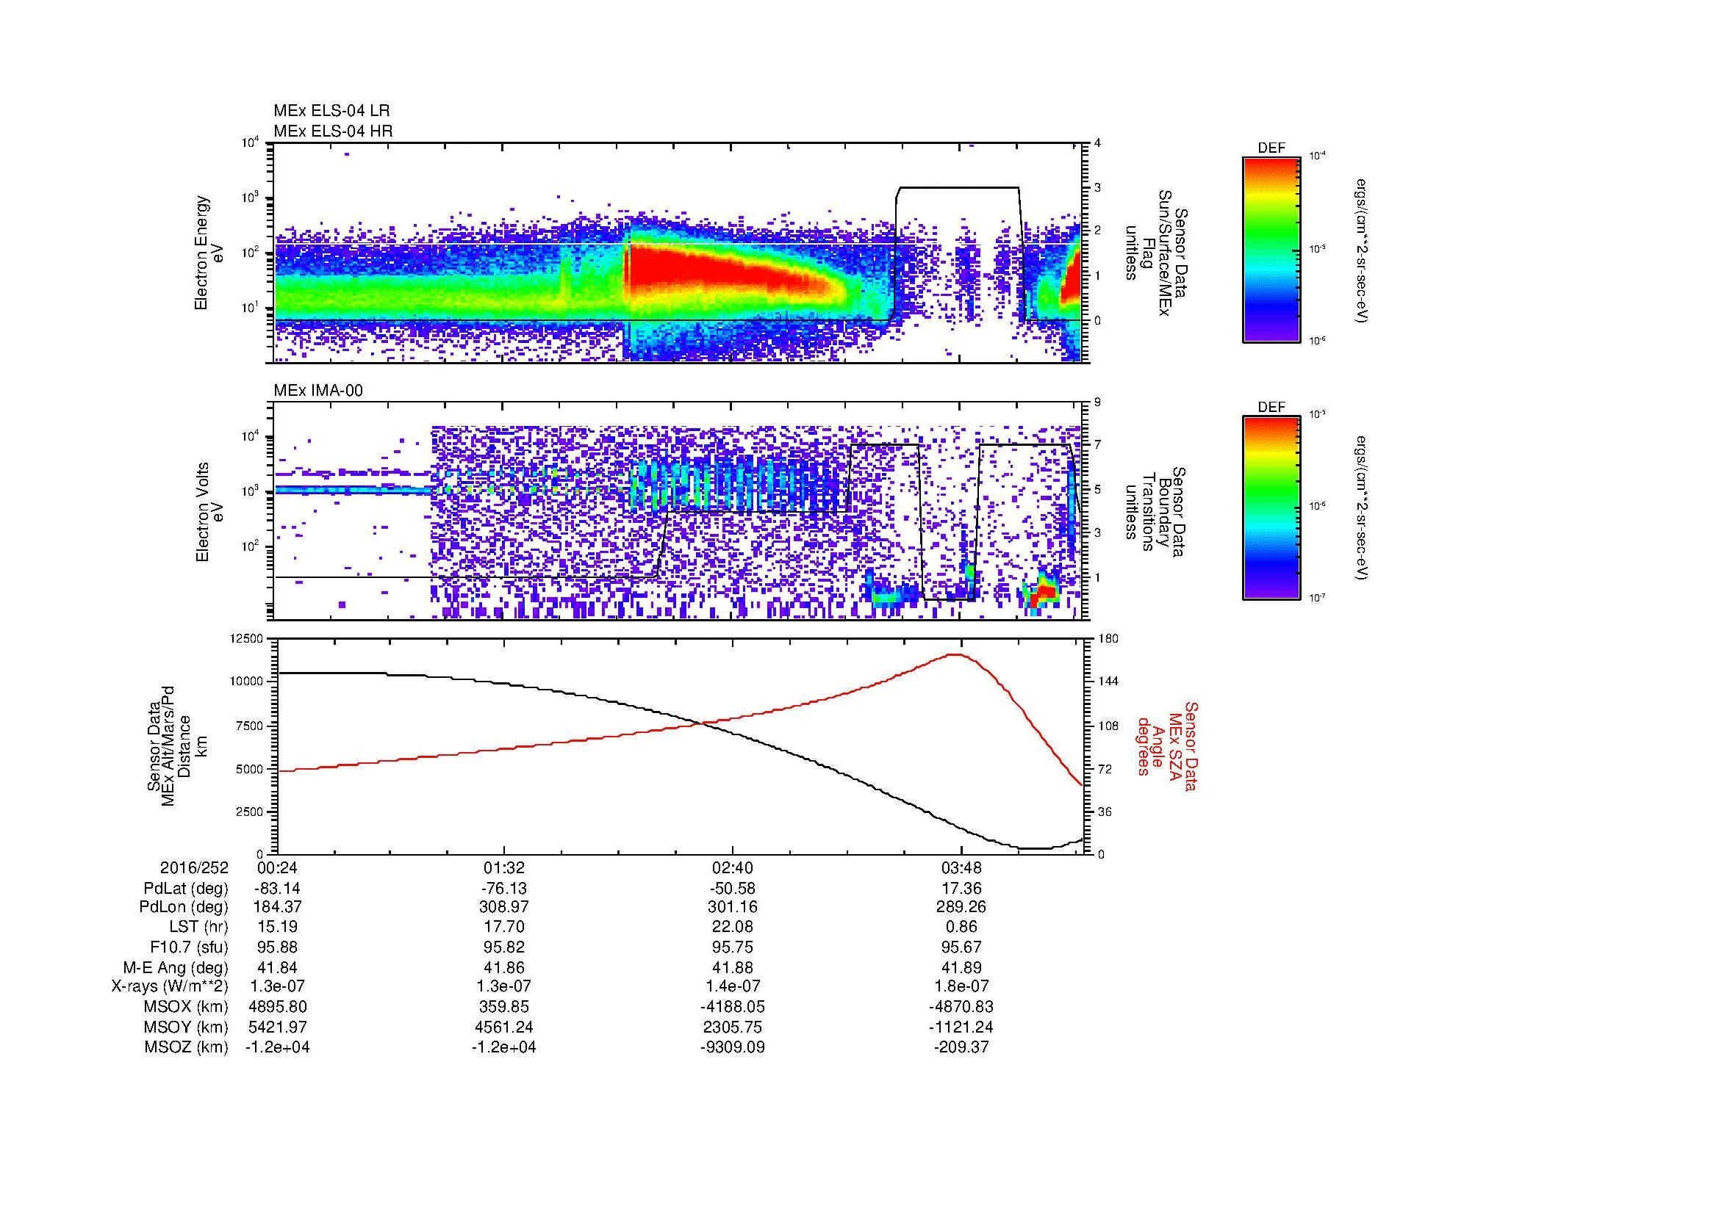Click the lower DEF color bar

pos(1271,508)
